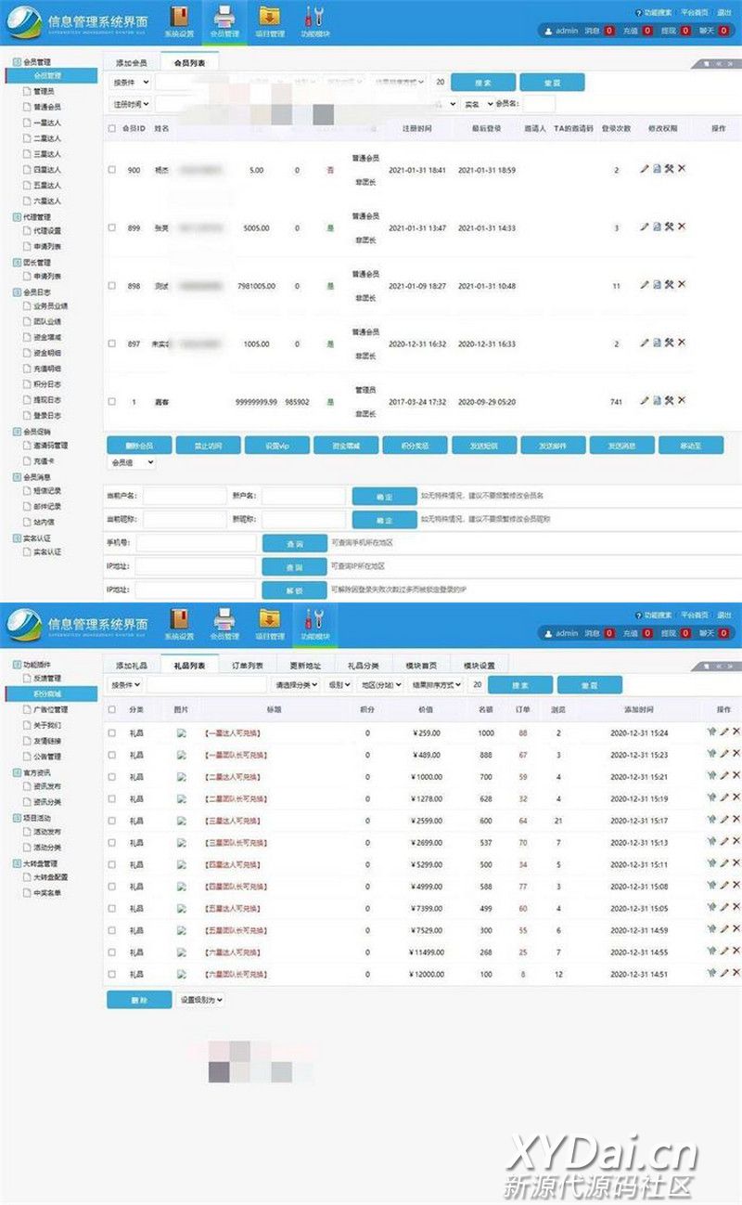Switch to the 添加会员 tab
Viewport: 742px width, 1205px height.
[x=131, y=63]
